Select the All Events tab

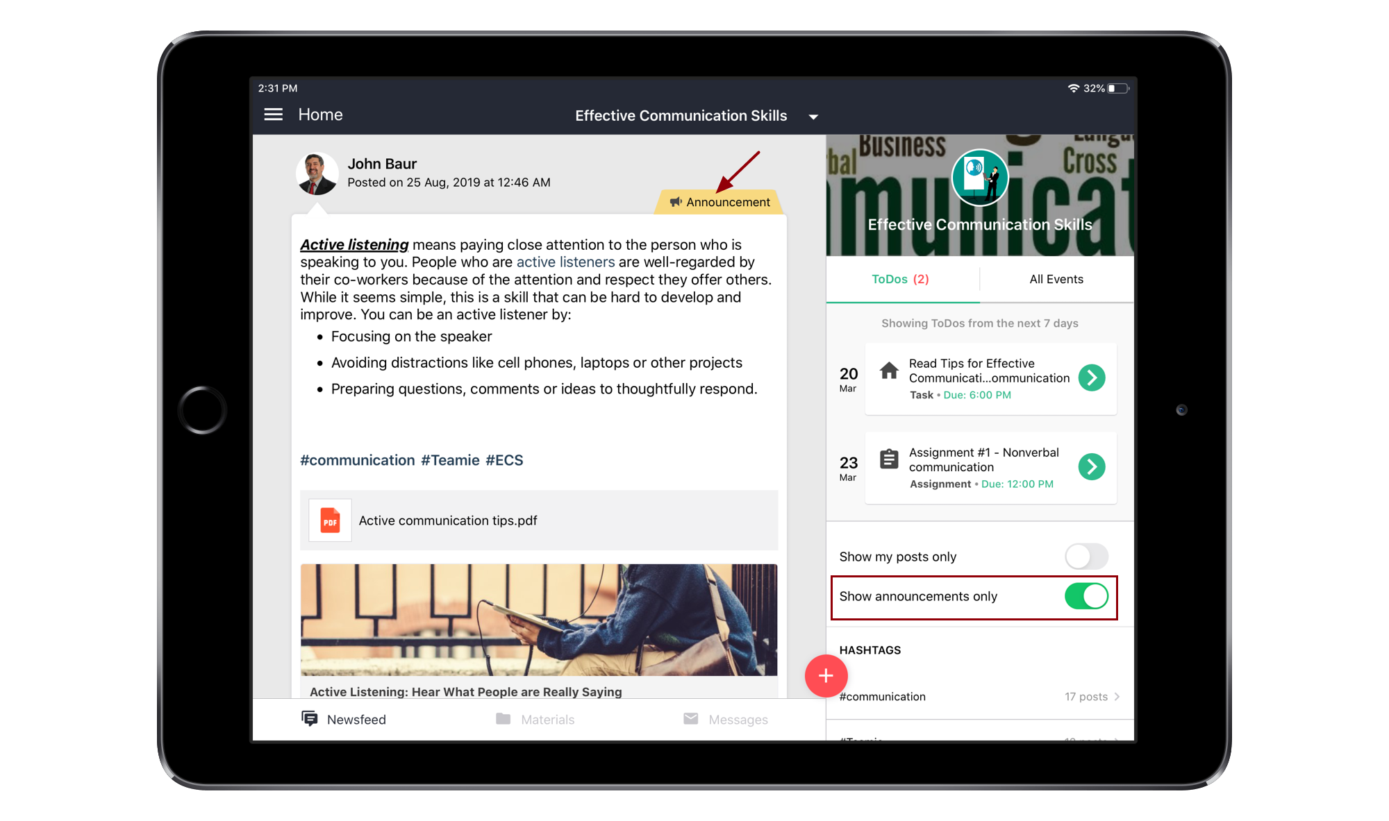[x=1056, y=279]
